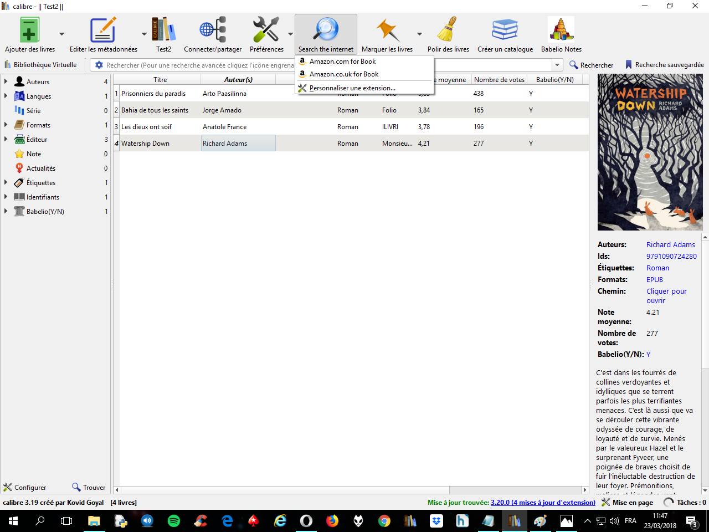Click the Formats category icon
Viewport: 709px width, 532px height.
[x=19, y=125]
